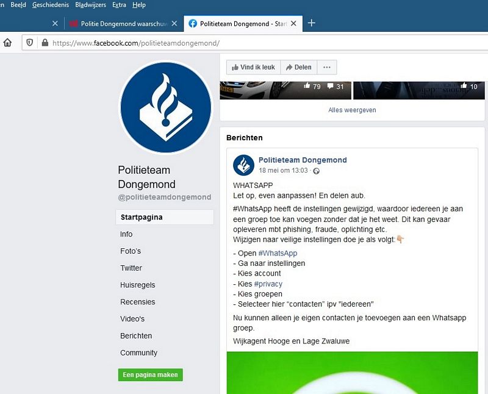Open the Beeld menu
The image size is (488, 394).
click(18, 5)
